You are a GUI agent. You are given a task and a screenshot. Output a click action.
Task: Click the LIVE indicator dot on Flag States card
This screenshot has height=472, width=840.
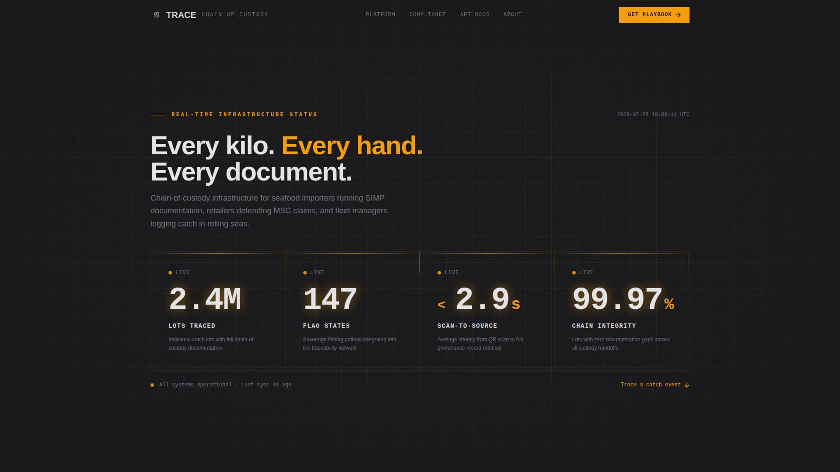pyautogui.click(x=305, y=273)
